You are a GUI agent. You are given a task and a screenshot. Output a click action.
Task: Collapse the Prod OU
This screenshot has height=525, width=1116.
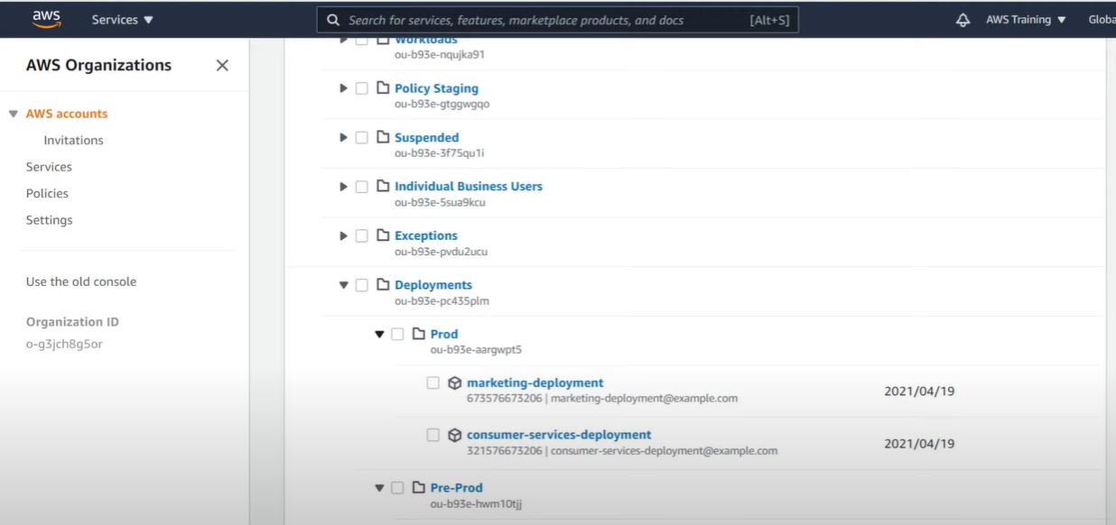(379, 335)
